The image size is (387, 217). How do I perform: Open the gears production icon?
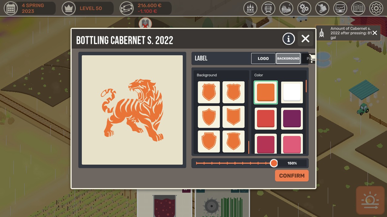(304, 8)
